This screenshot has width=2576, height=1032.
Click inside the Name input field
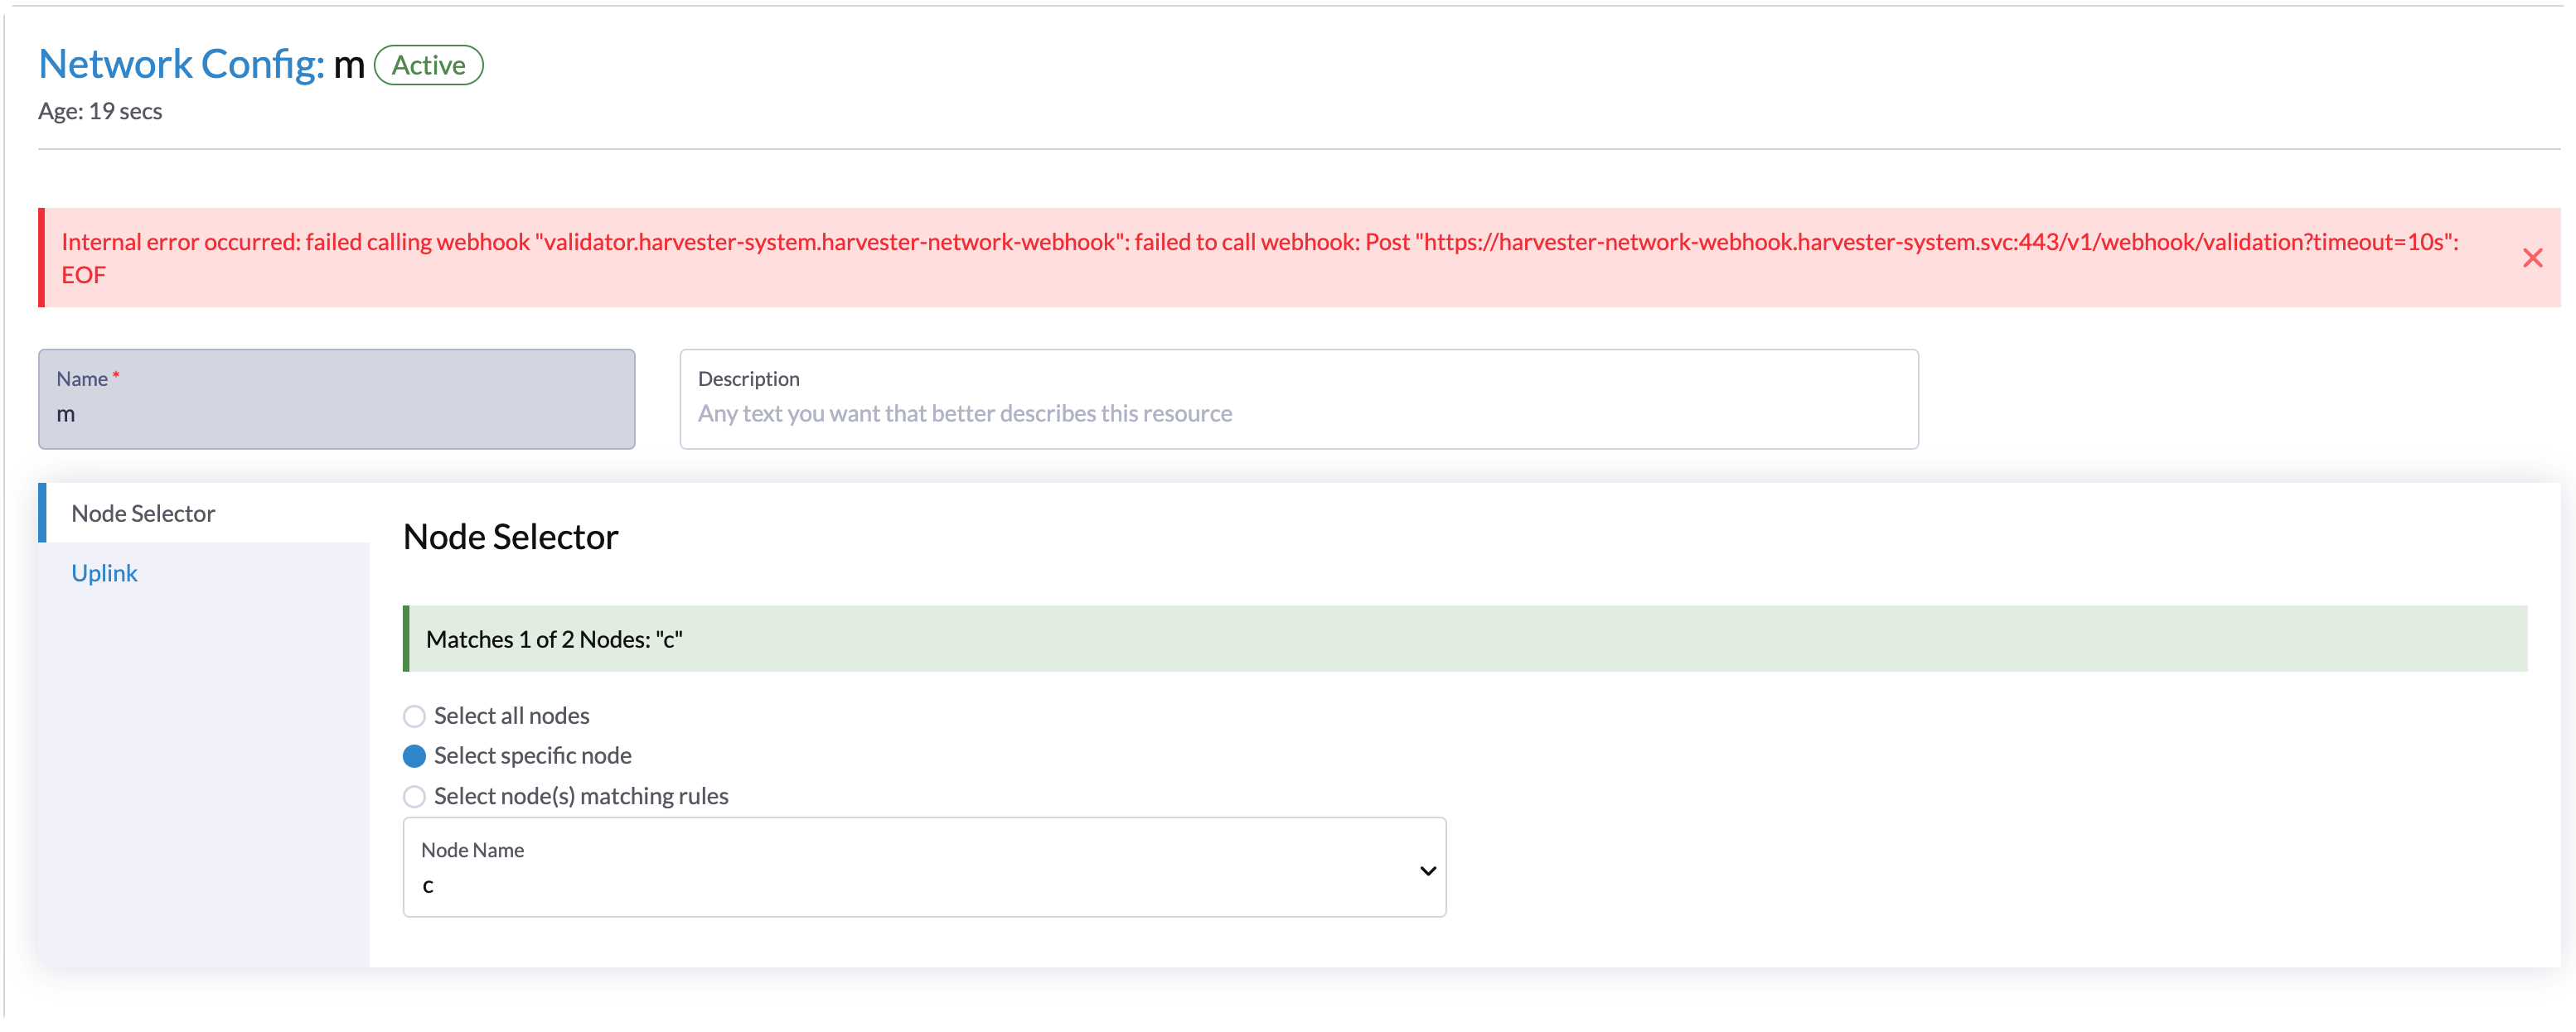(336, 412)
